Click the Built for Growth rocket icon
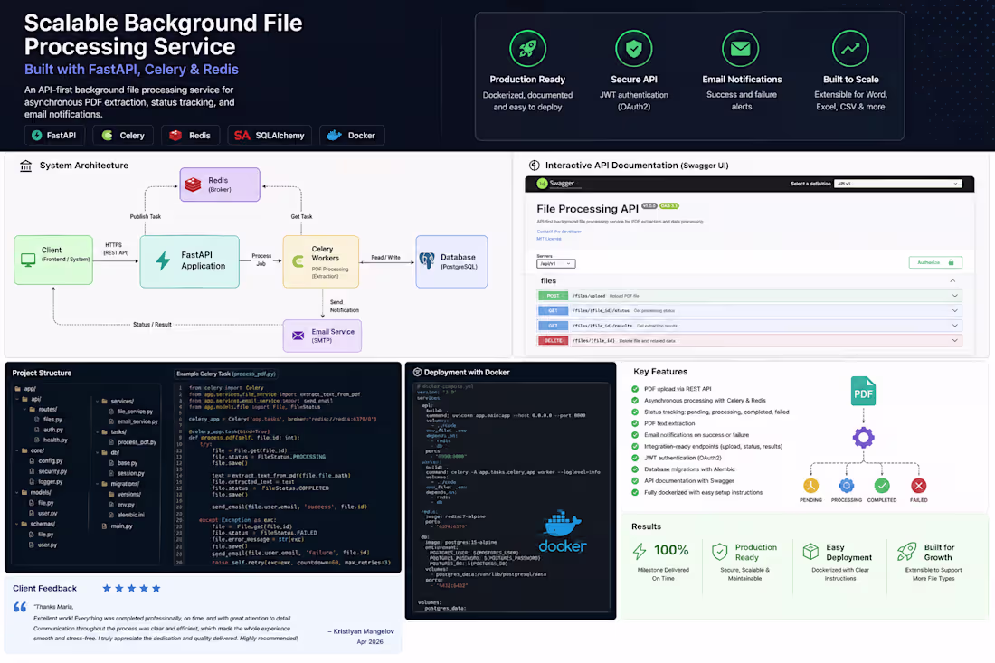The width and height of the screenshot is (995, 663). (906, 552)
